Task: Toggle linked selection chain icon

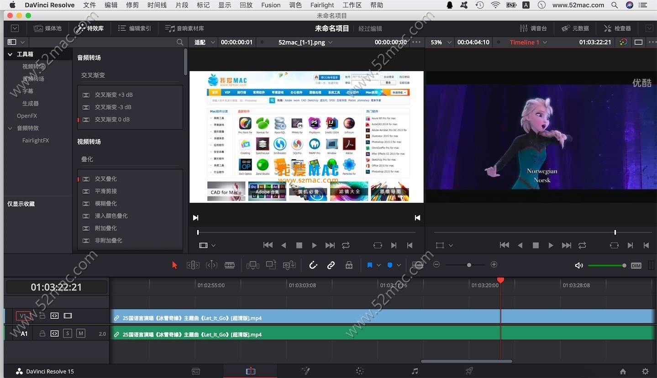Action: tap(331, 265)
